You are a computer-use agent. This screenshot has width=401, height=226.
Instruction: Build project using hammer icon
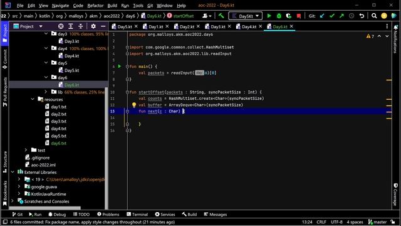(221, 16)
